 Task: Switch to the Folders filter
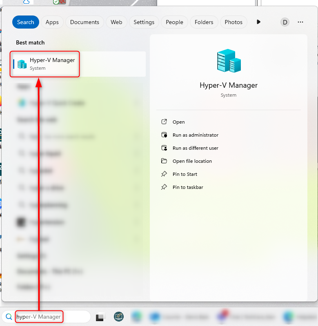pyautogui.click(x=204, y=22)
